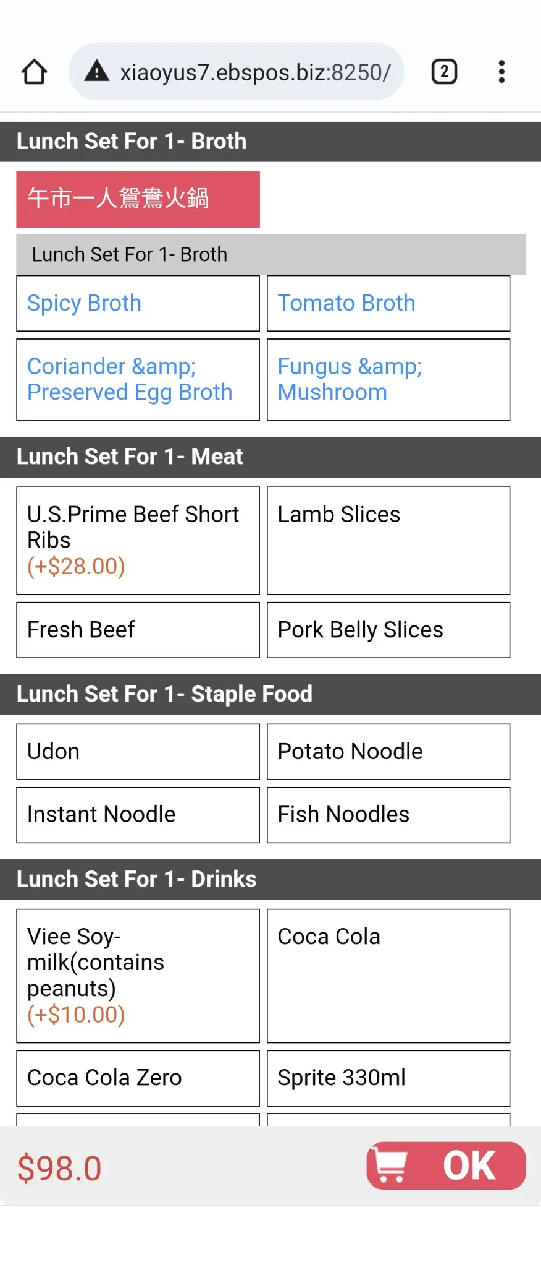541x1267 pixels.
Task: Tap the browser home icon
Action: click(35, 72)
